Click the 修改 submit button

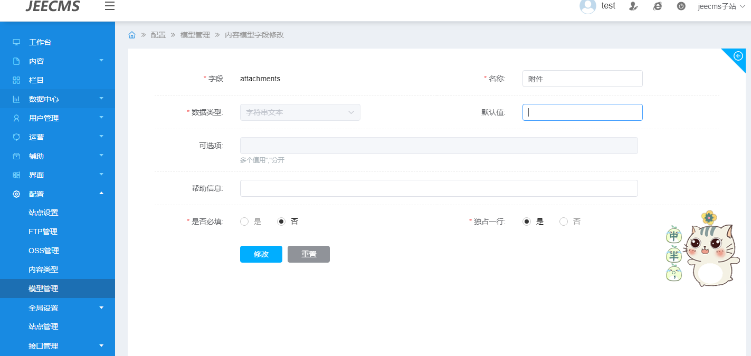pyautogui.click(x=261, y=254)
